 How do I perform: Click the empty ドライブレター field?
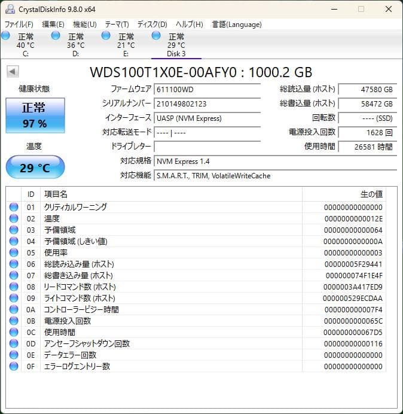[207, 147]
